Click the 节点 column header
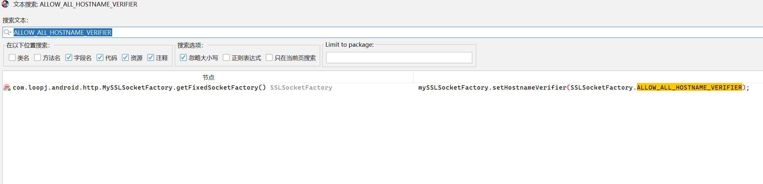 click(x=208, y=77)
